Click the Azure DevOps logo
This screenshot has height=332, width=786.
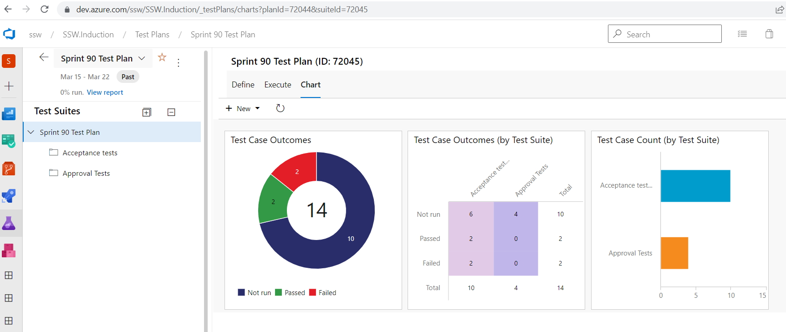[9, 34]
